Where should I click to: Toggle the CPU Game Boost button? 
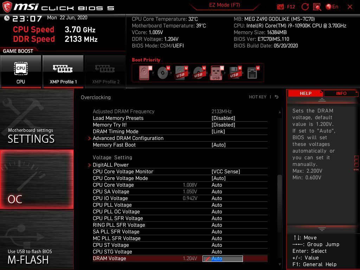21,72
